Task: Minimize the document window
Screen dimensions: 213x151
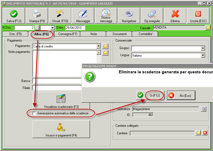Action: click(199, 4)
